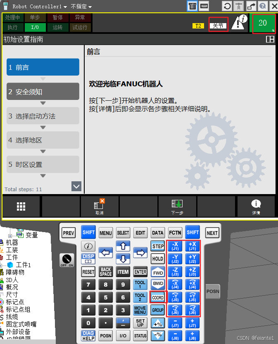Select 固定式喷嘴 in the tree
The image size is (278, 344).
click(x=21, y=324)
